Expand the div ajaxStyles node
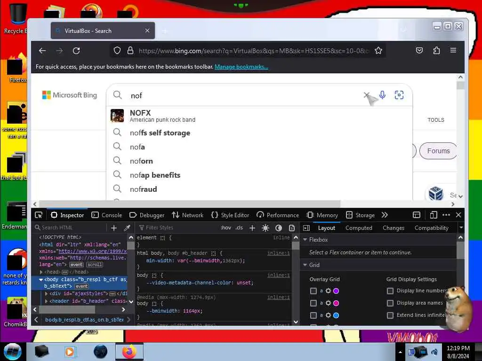This screenshot has height=361, width=482. tap(47, 293)
